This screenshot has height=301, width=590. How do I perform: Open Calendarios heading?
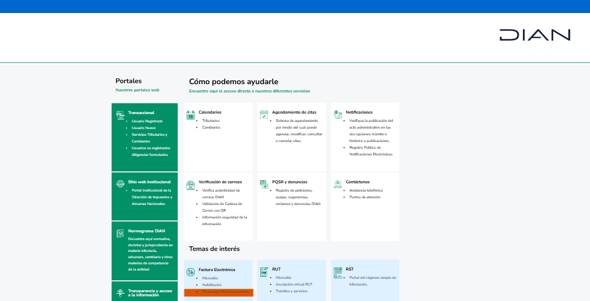tap(210, 112)
